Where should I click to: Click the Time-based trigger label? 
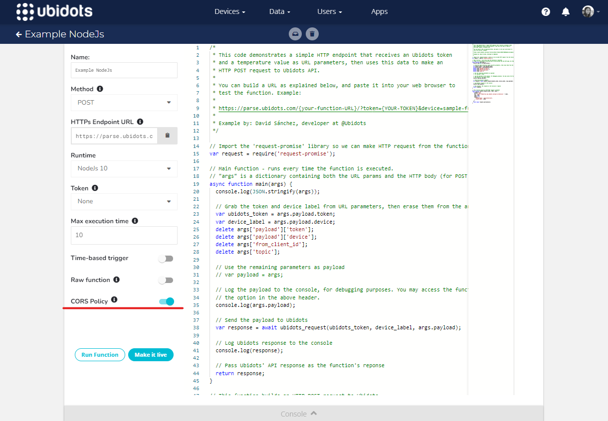pos(100,258)
